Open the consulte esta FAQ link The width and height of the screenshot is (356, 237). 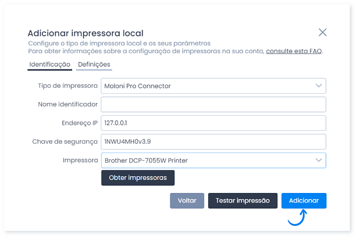point(294,51)
